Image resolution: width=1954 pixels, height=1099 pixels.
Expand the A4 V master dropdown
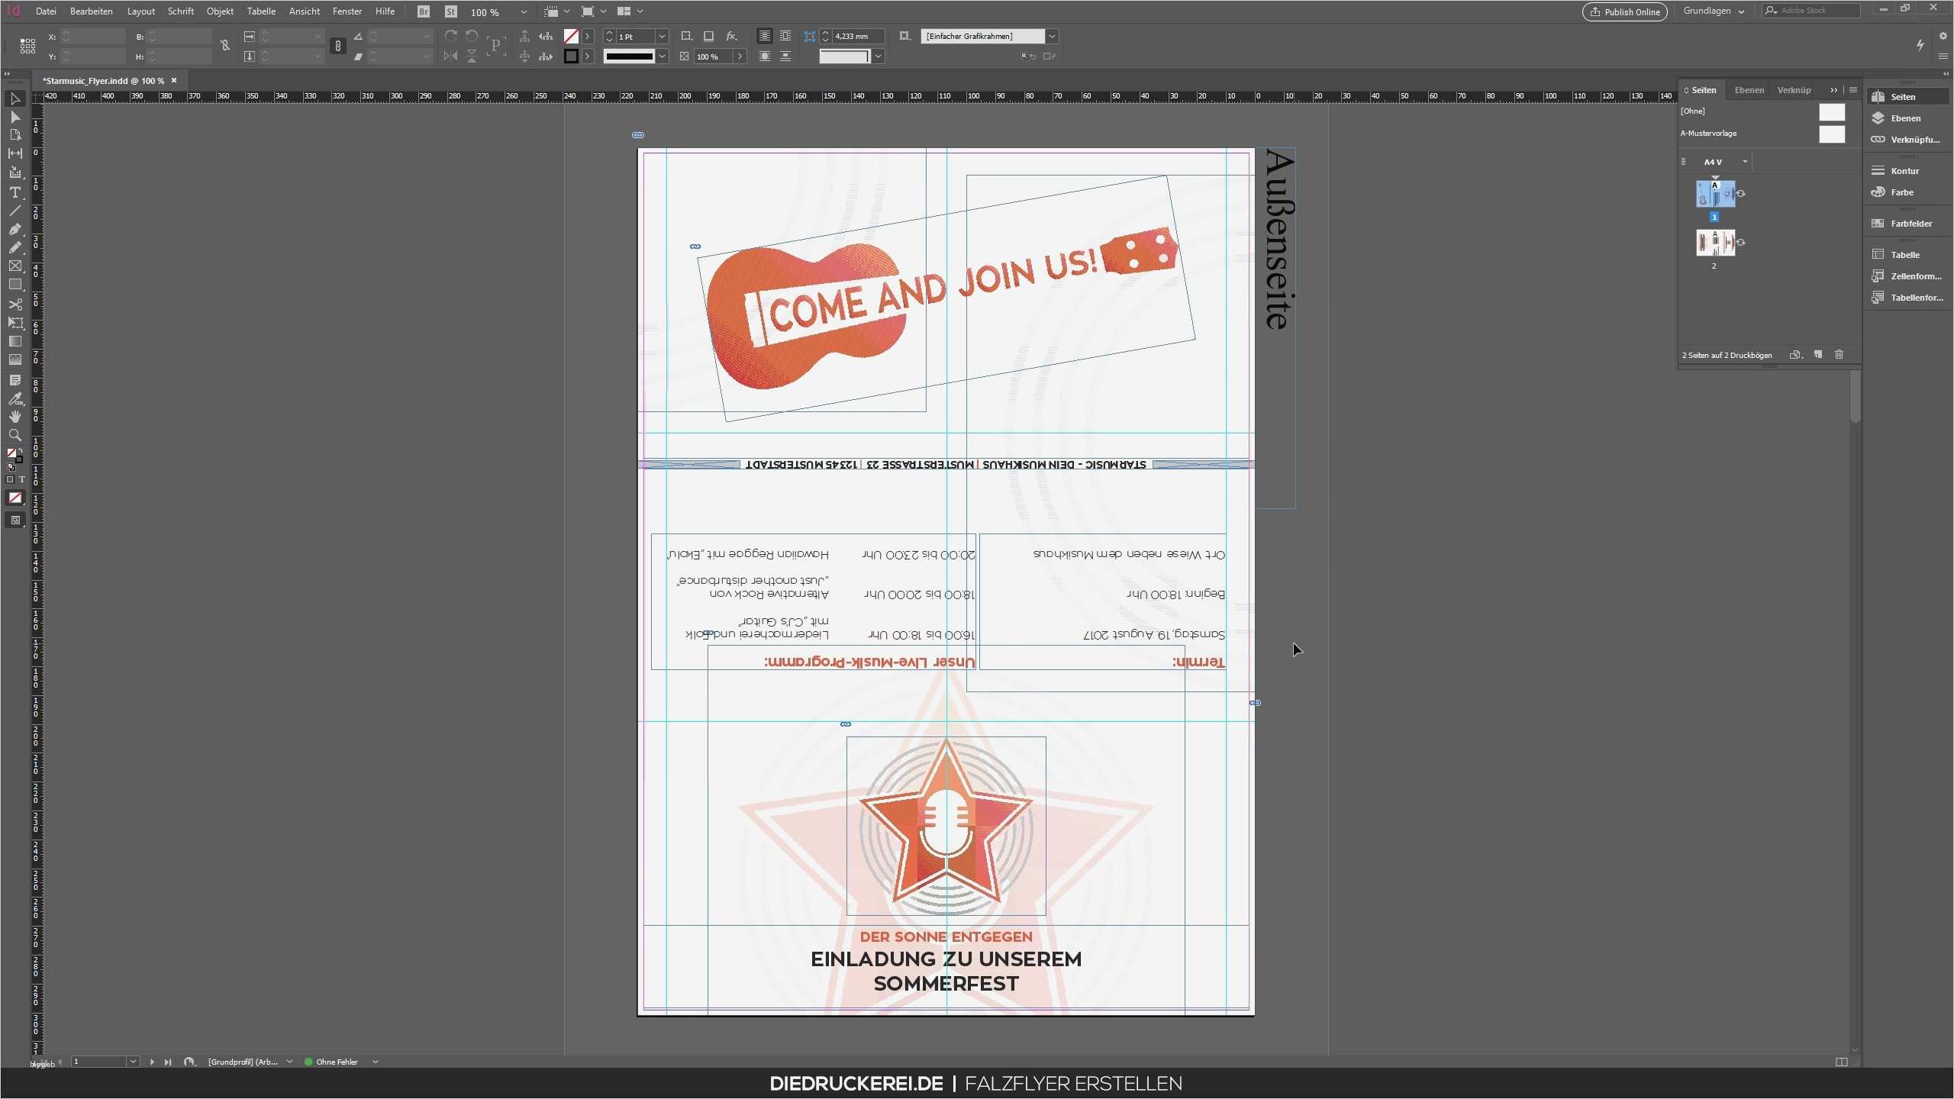[1745, 161]
